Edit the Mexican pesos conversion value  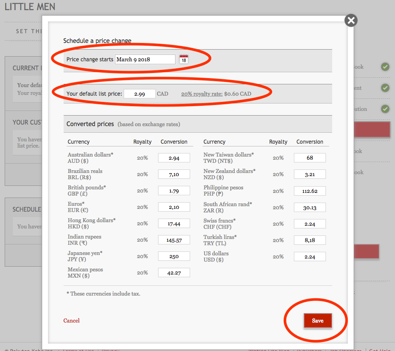point(174,273)
